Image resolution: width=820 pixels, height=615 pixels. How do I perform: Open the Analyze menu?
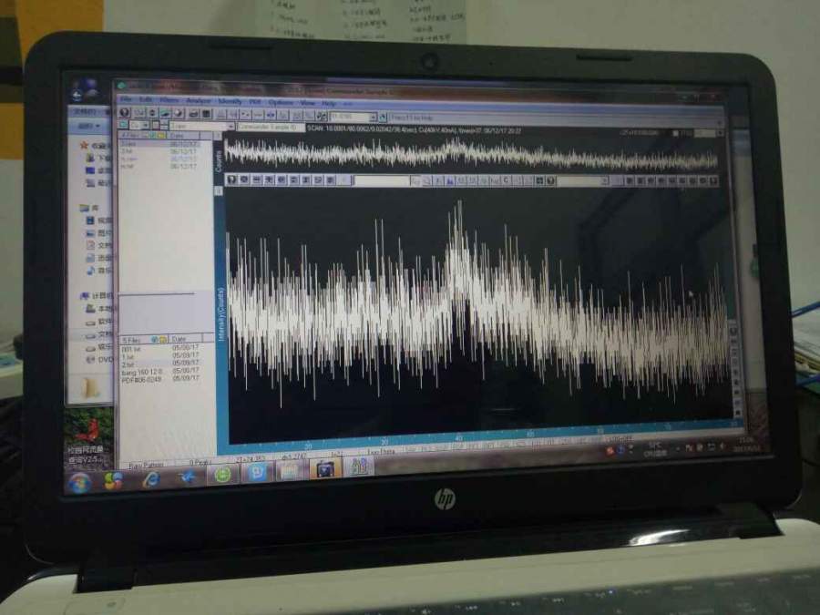[x=199, y=100]
